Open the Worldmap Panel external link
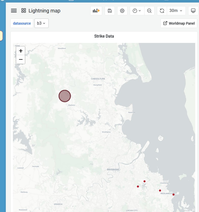Image resolution: width=199 pixels, height=212 pixels. (179, 23)
